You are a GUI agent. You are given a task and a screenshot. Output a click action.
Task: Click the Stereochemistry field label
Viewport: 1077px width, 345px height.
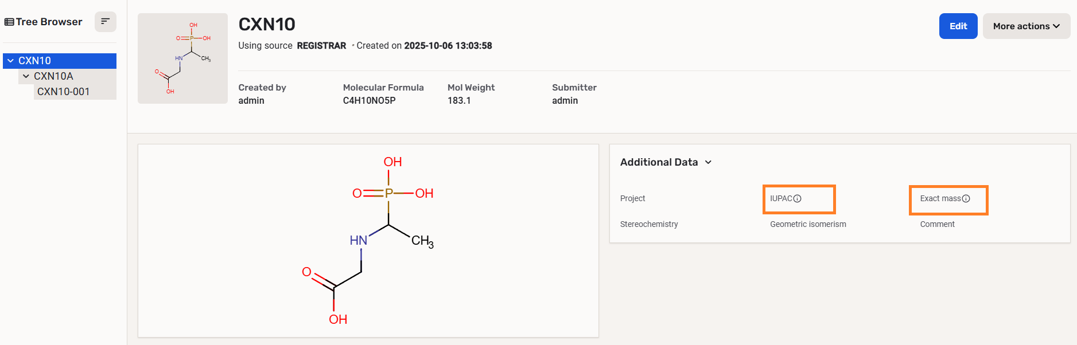click(x=648, y=224)
